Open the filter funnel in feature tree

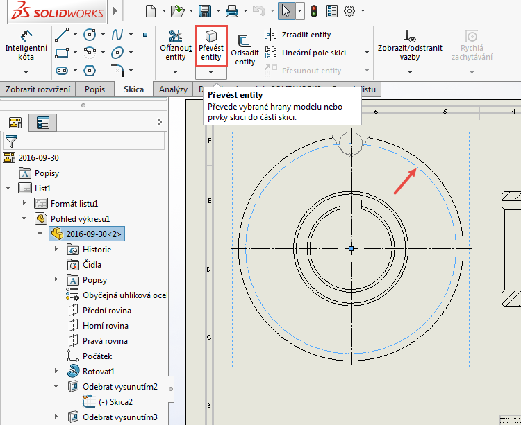click(x=11, y=141)
